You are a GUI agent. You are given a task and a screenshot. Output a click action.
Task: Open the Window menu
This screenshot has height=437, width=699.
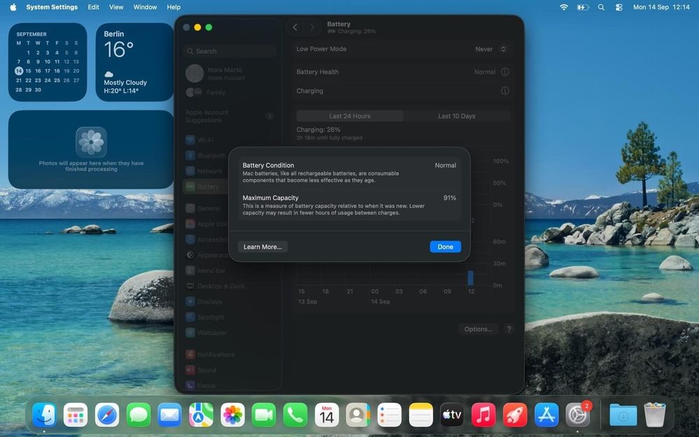click(145, 7)
